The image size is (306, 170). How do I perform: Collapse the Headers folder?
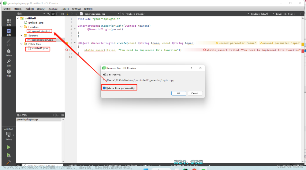pos(21,27)
